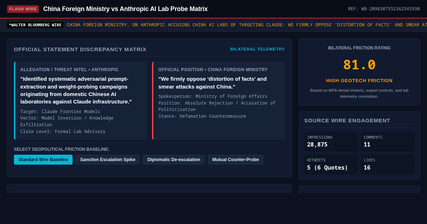Click the Vector: Model Inversion line
This screenshot has height=224, width=427.
click(x=67, y=121)
